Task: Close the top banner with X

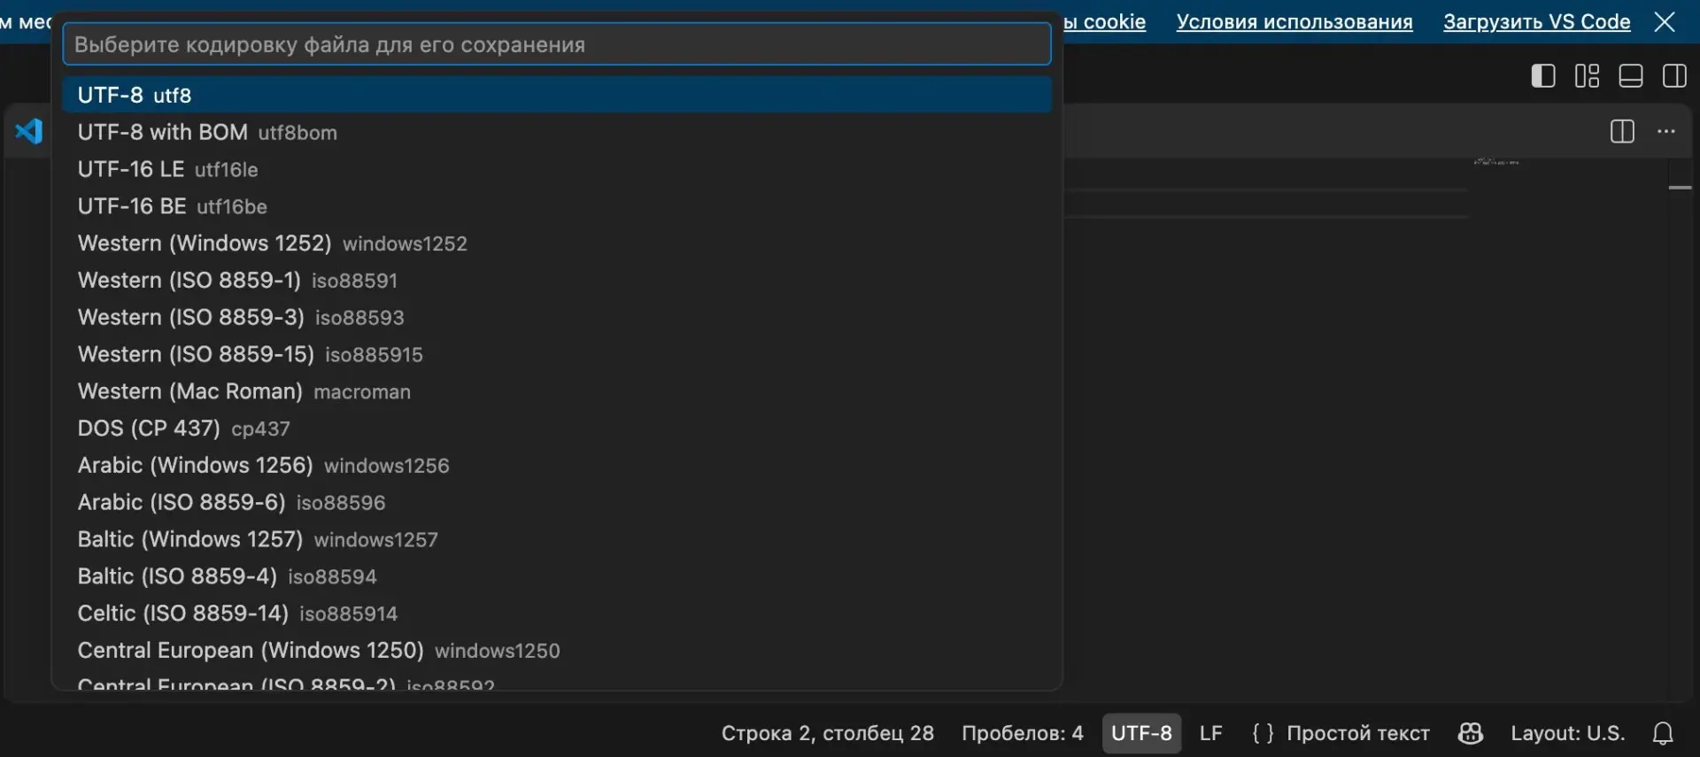Action: point(1665,21)
